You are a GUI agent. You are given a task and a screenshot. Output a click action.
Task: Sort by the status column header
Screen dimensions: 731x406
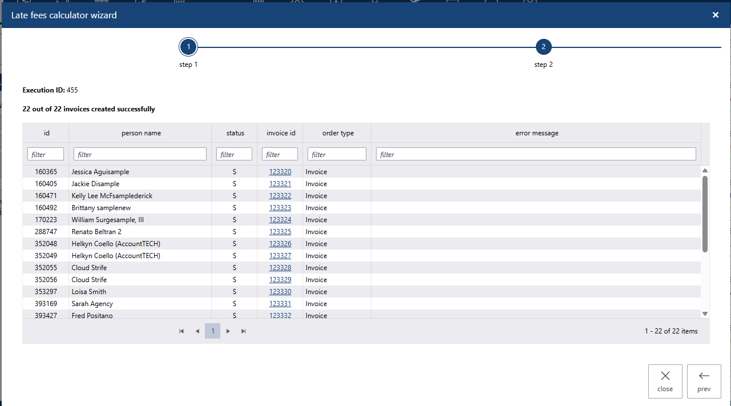coord(235,133)
